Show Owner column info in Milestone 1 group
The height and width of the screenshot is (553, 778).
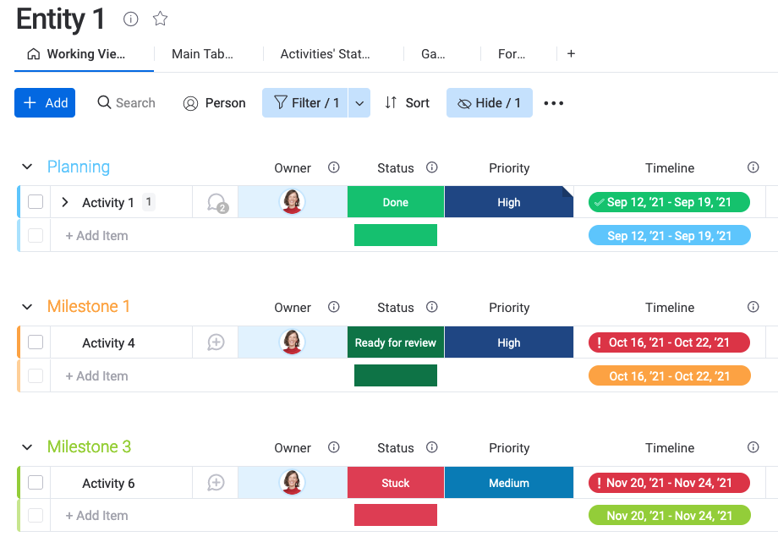(x=334, y=307)
